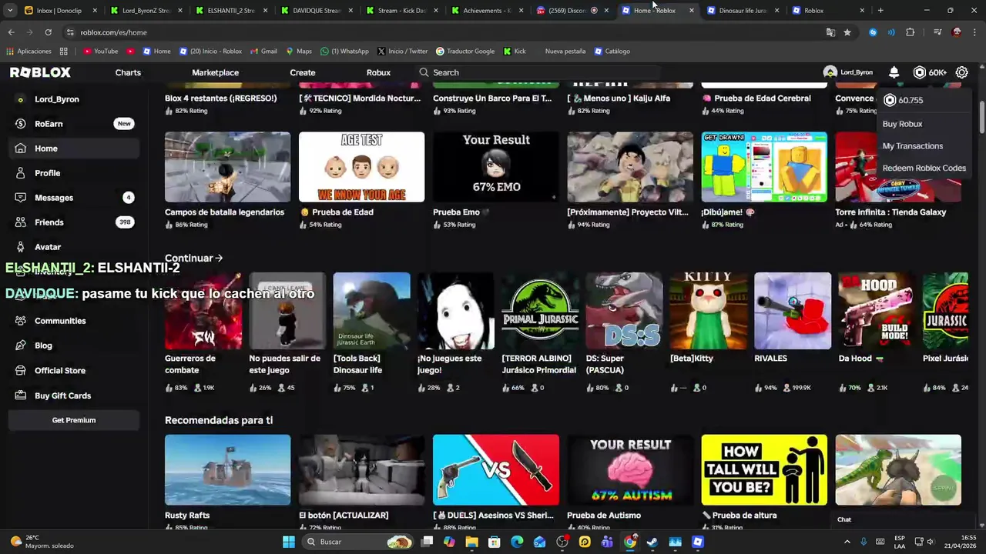Click the Lord_Byron avatar in top header
This screenshot has height=554, width=986.
point(830,72)
